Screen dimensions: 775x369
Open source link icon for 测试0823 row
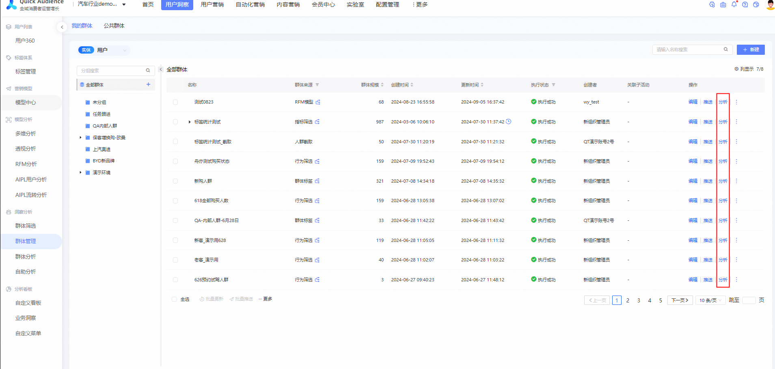pos(318,102)
